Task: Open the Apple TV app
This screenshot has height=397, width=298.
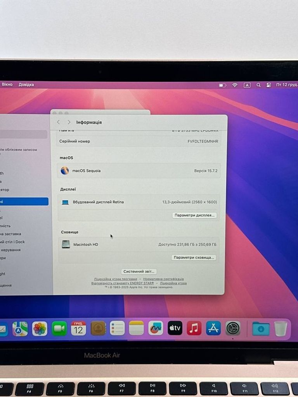Action: coord(175,328)
